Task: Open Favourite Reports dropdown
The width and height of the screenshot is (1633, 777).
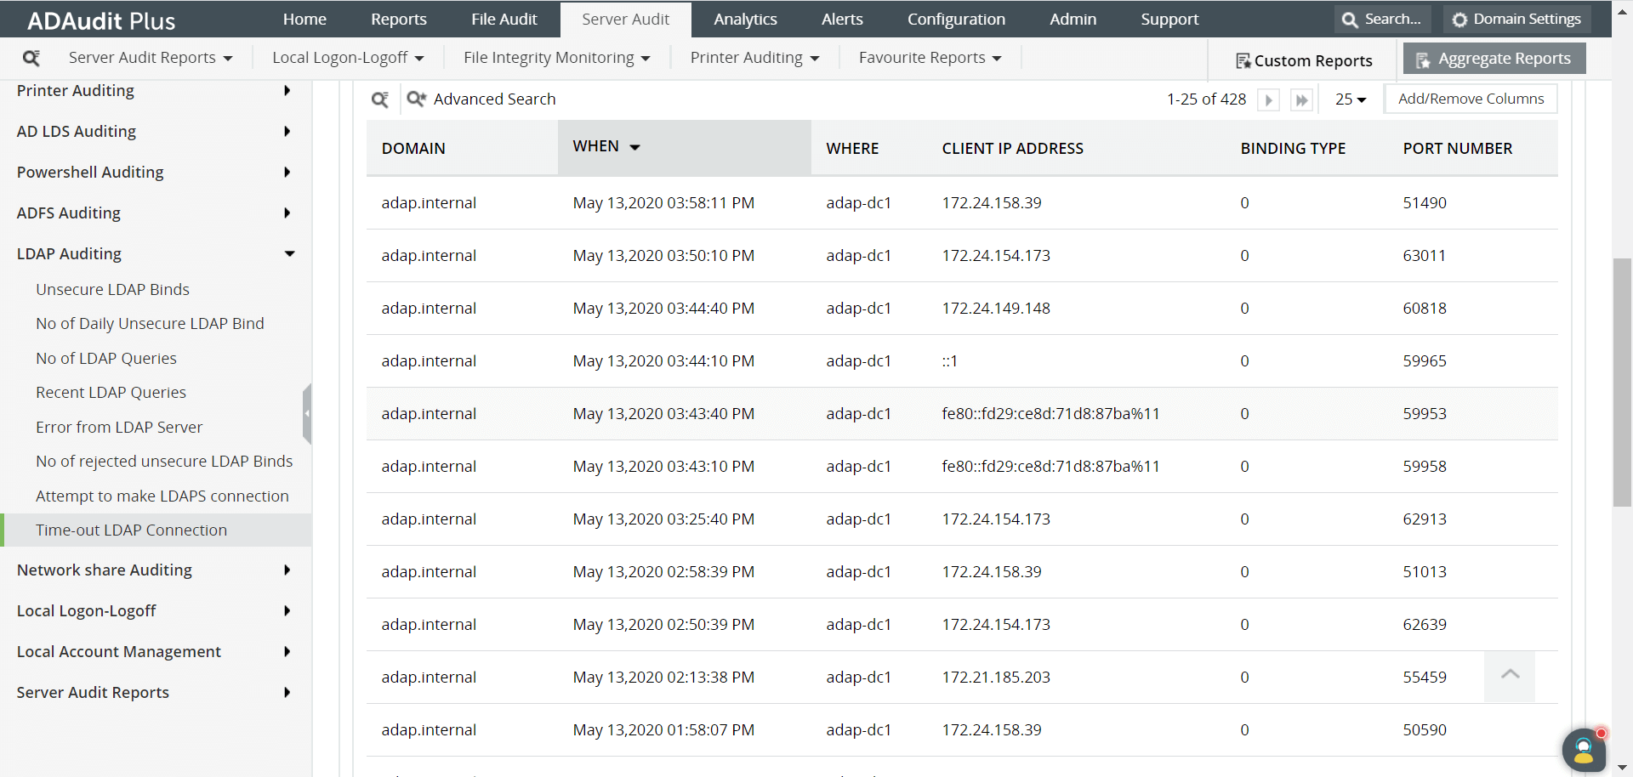Action: pyautogui.click(x=930, y=58)
